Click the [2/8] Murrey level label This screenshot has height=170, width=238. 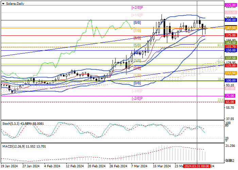[x=137, y=68]
